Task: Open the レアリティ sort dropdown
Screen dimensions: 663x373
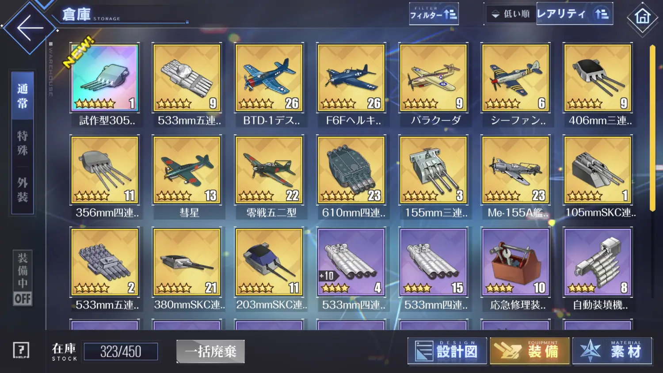Action: pos(575,14)
